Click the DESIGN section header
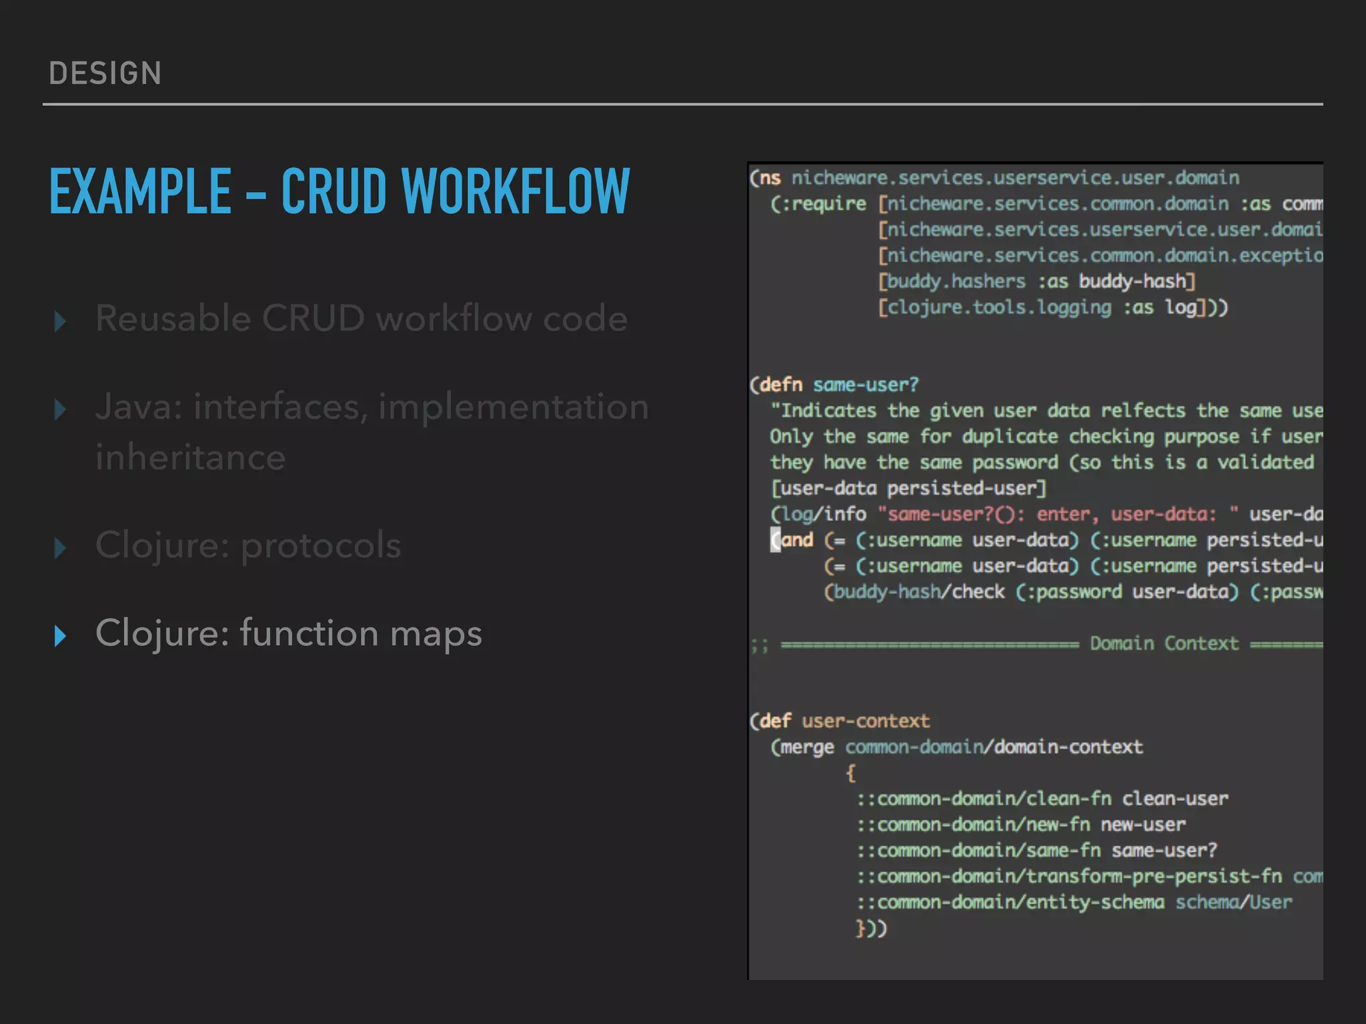Viewport: 1366px width, 1024px height. pos(105,73)
